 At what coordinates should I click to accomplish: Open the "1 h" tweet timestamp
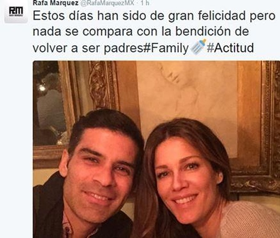145,3
